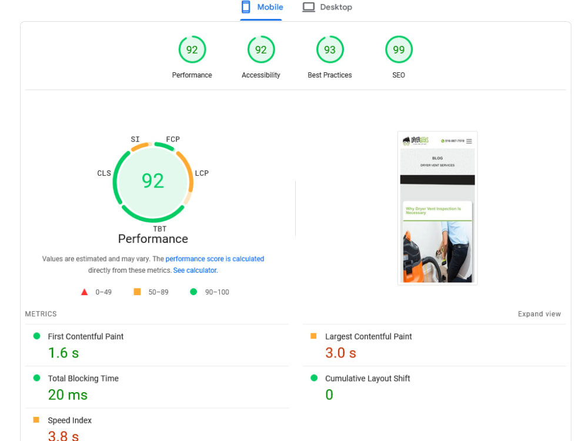Click the mobile phone icon above Mobile label
Viewport: 588px width, 441px height.
coord(245,7)
